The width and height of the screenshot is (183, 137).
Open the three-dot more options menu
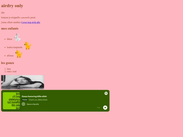[x=99, y=108]
